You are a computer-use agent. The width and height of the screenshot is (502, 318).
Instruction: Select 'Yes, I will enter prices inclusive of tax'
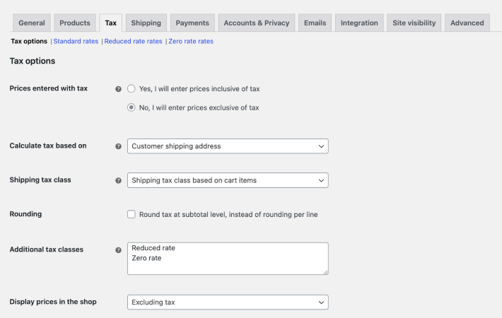(x=132, y=88)
